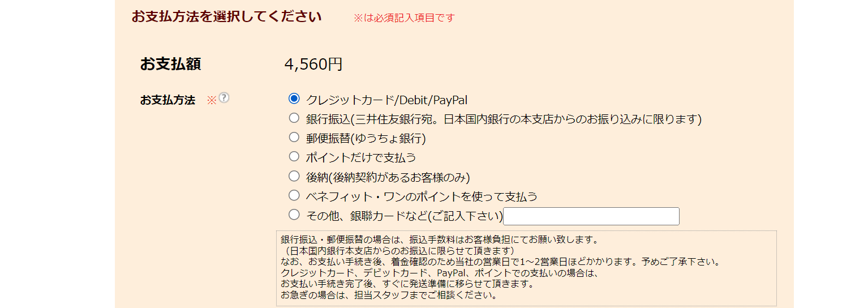Screen dimensions: 868x308
Task: Select 郵便振替(ゆうちょ銀行) radio button
Action: coord(294,137)
